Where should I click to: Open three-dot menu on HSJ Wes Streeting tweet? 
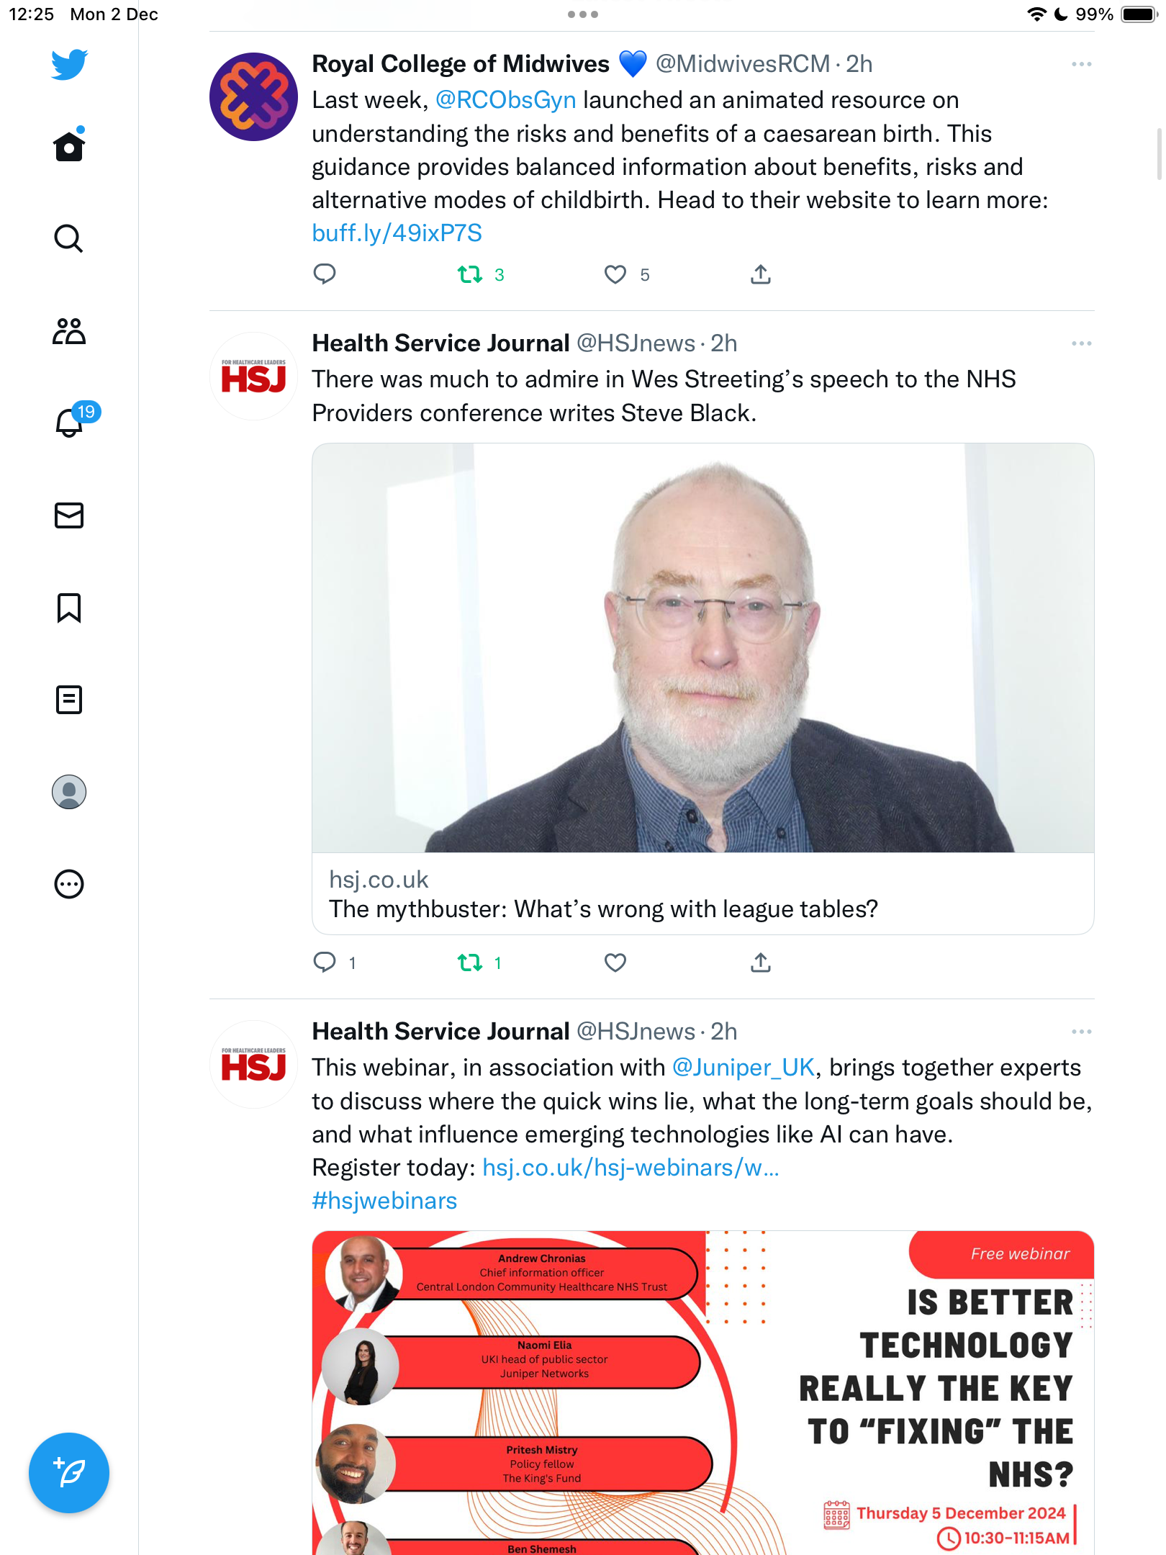click(x=1081, y=343)
